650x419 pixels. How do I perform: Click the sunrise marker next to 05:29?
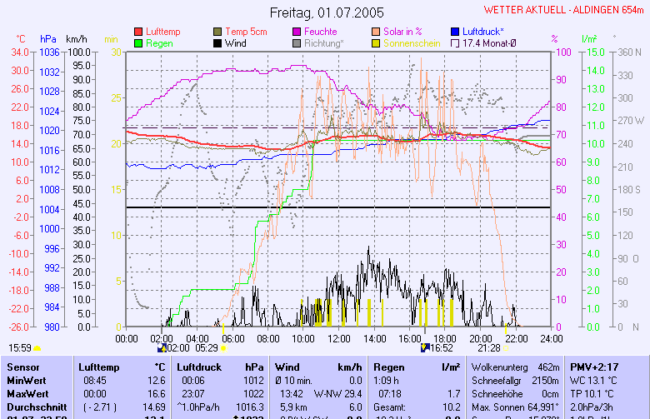coord(223,348)
